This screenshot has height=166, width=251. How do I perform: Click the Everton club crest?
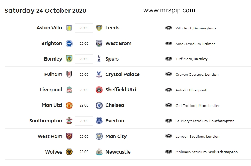pos(99,121)
